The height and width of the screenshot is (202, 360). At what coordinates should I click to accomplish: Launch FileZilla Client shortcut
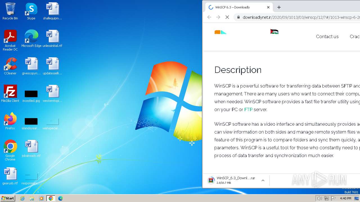pos(10,94)
